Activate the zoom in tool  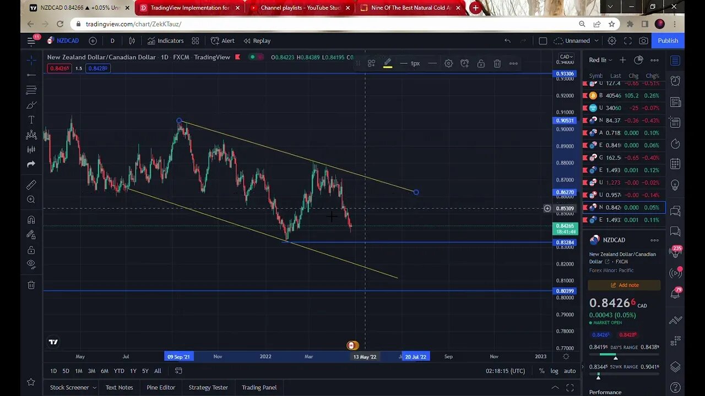(x=31, y=200)
